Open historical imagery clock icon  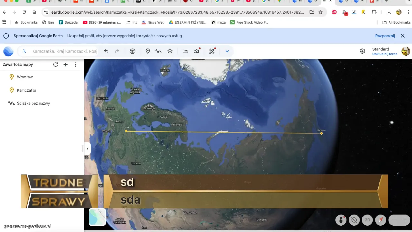pos(132,51)
